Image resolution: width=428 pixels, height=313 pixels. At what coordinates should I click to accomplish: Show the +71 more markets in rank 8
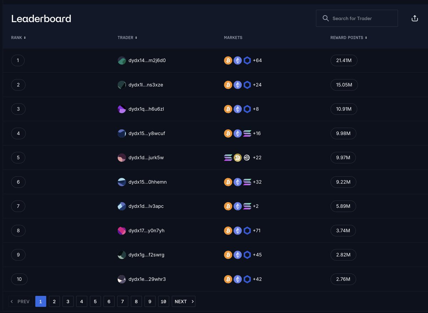257,230
